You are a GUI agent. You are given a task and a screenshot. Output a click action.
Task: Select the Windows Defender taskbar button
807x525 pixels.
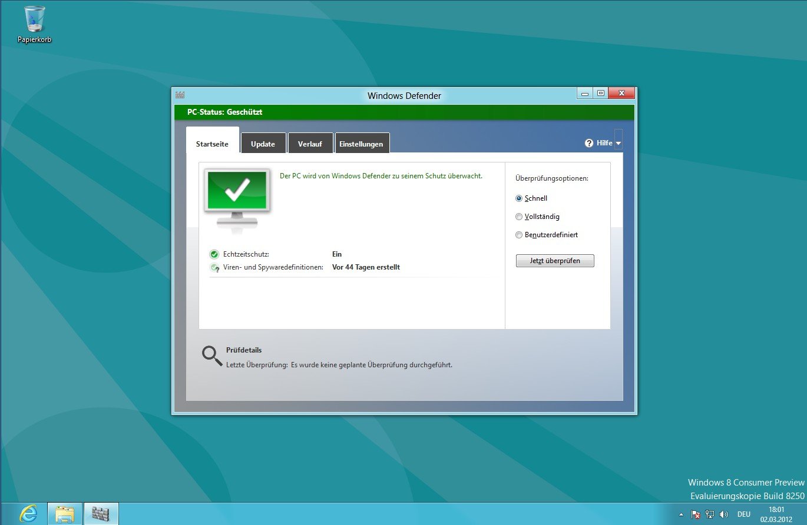pyautogui.click(x=101, y=514)
